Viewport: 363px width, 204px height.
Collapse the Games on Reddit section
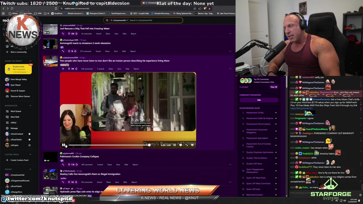coord(30,61)
